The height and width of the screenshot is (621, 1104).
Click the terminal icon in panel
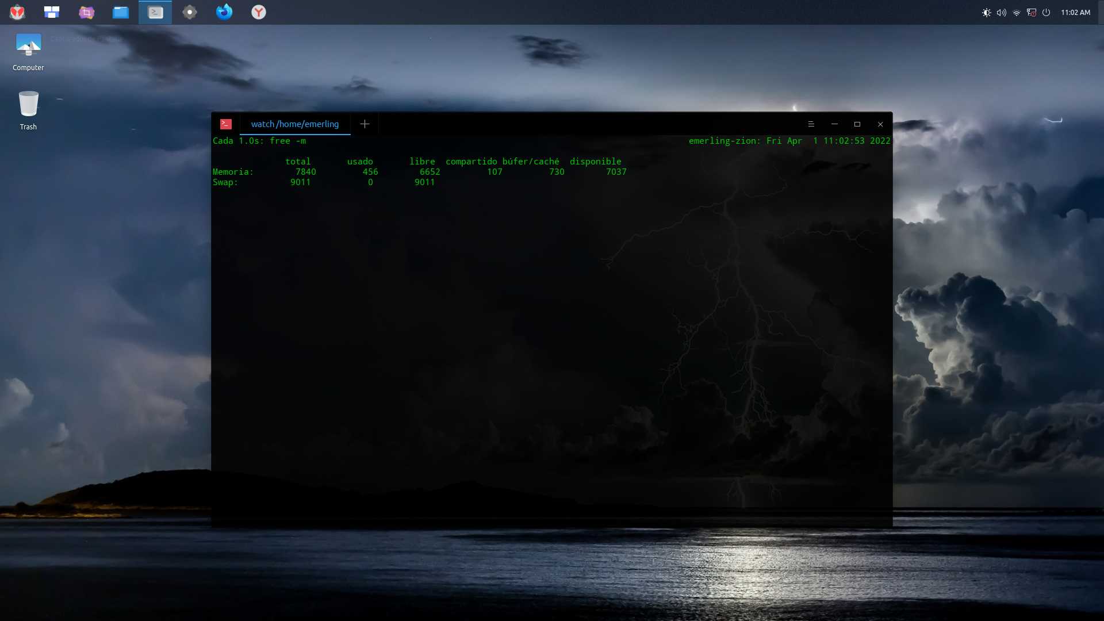[155, 12]
